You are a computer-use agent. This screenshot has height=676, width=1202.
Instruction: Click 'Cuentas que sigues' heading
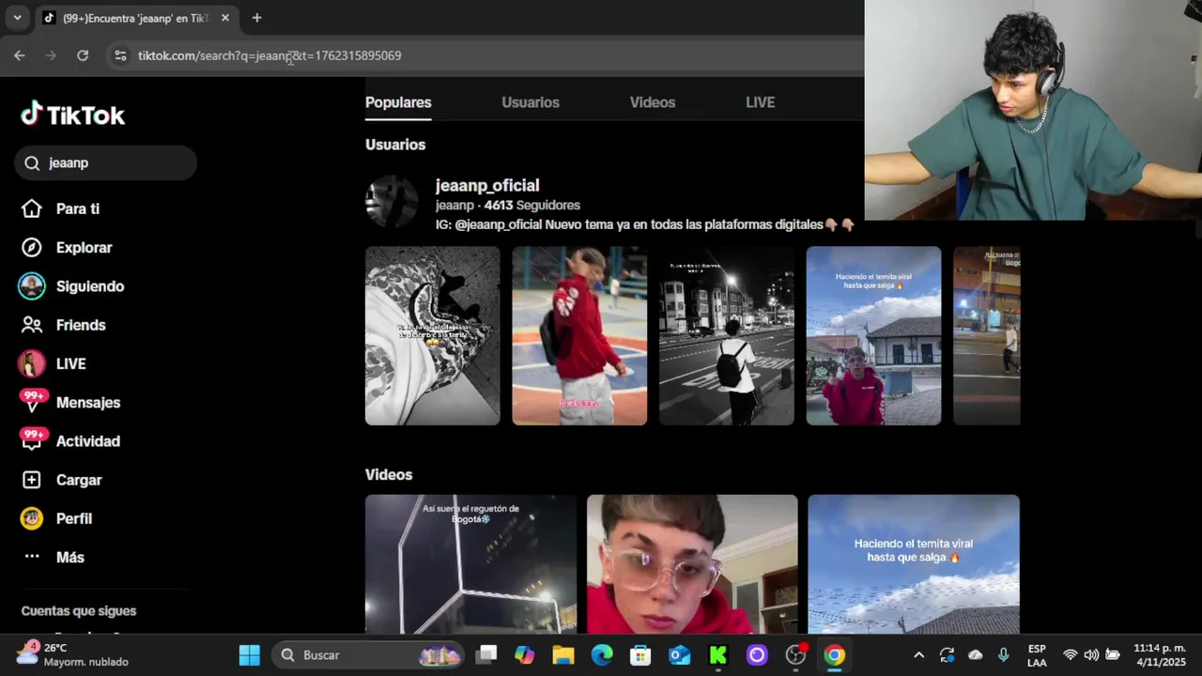click(79, 611)
